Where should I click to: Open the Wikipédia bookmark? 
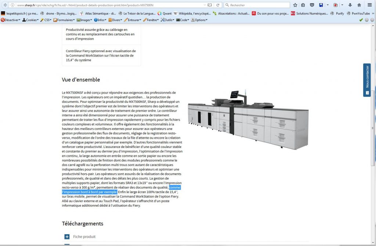point(192,14)
